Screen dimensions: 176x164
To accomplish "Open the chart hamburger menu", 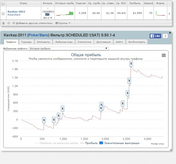I will (x=164, y=55).
